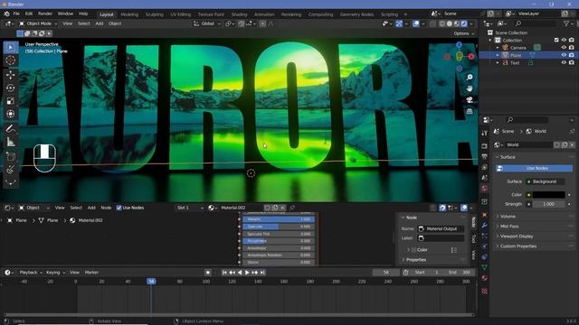Adjust the Roughness slider in node

coord(279,241)
